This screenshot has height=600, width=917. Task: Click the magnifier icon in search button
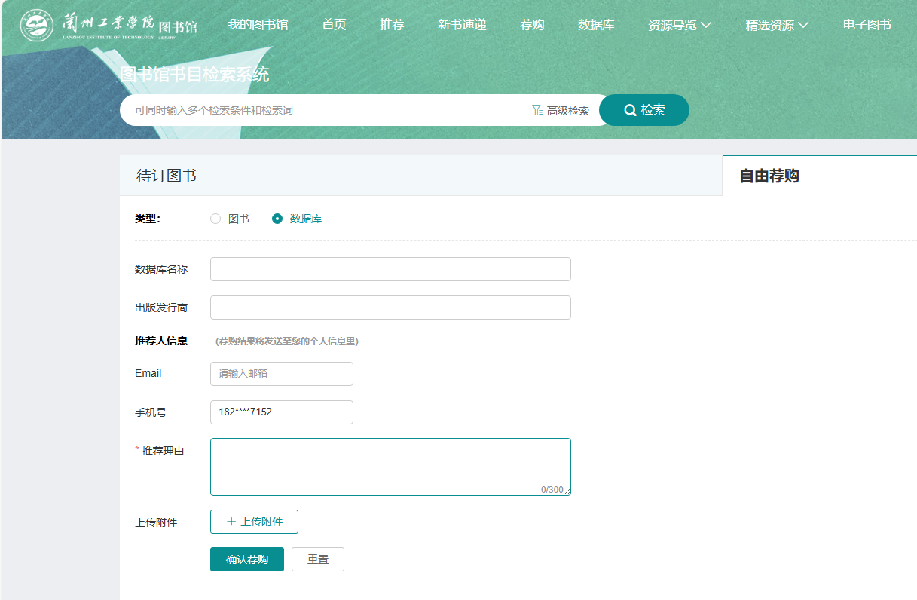tap(630, 110)
